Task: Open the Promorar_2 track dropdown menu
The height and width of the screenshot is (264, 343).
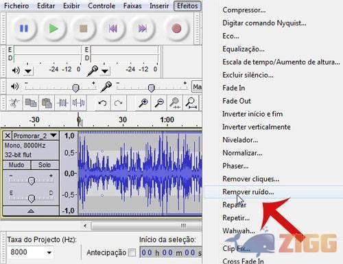Action: 54,136
